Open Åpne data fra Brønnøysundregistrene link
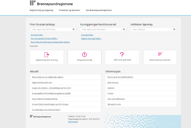 click(x=50, y=42)
